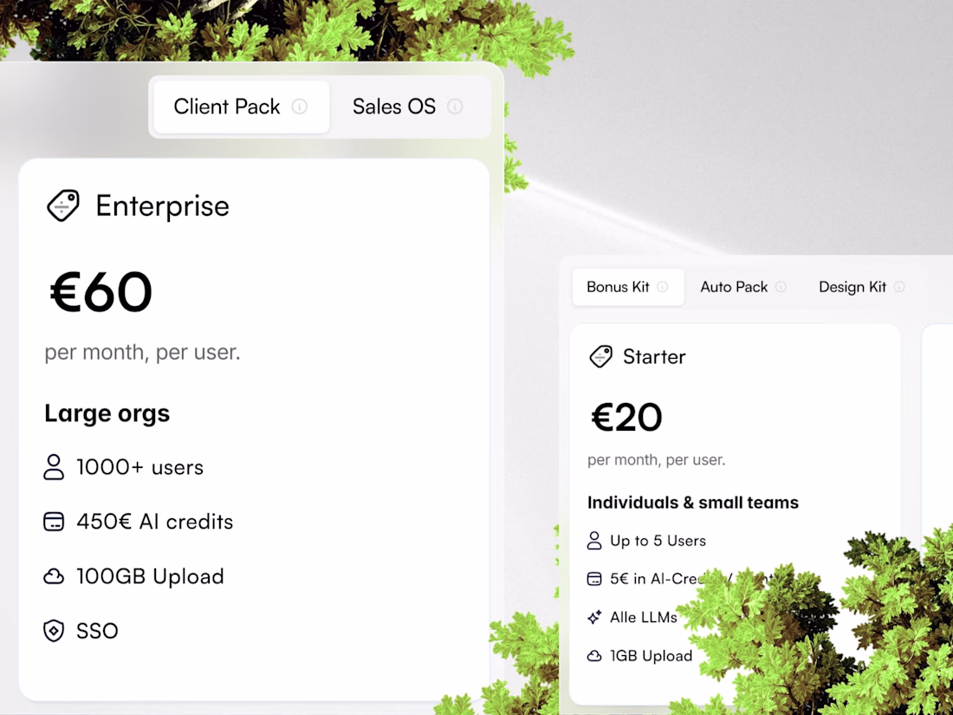The height and width of the screenshot is (715, 953).
Task: Click the cloud icon beside 100GB Upload
Action: [x=54, y=576]
